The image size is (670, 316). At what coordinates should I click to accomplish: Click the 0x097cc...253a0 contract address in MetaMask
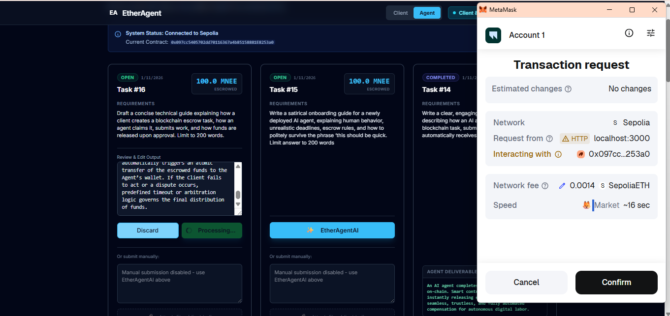click(619, 154)
